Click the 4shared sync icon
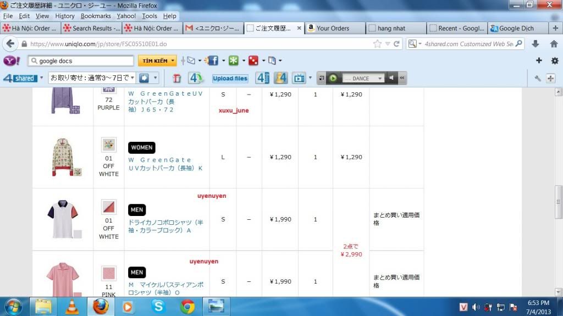The width and height of the screenshot is (563, 316). pos(196,78)
